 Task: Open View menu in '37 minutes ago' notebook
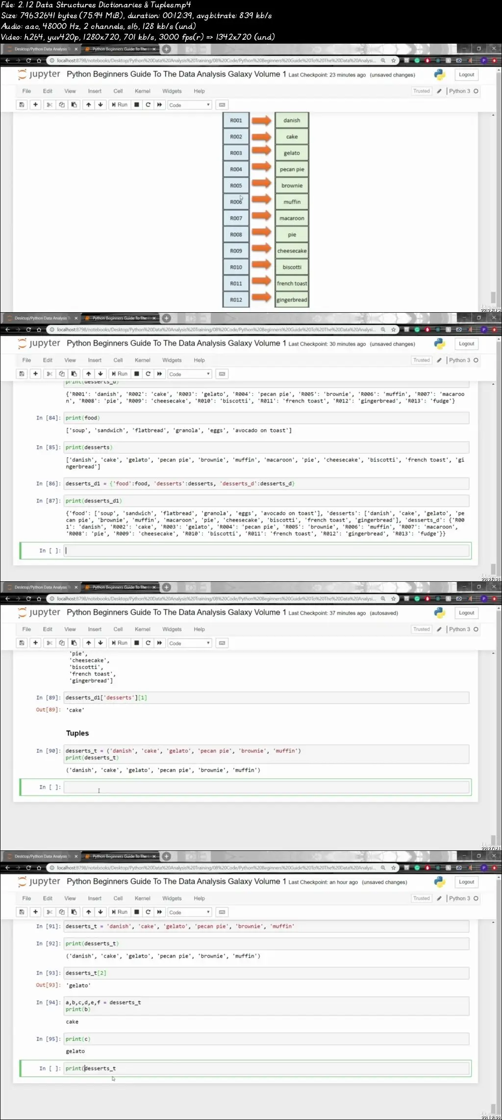70,629
